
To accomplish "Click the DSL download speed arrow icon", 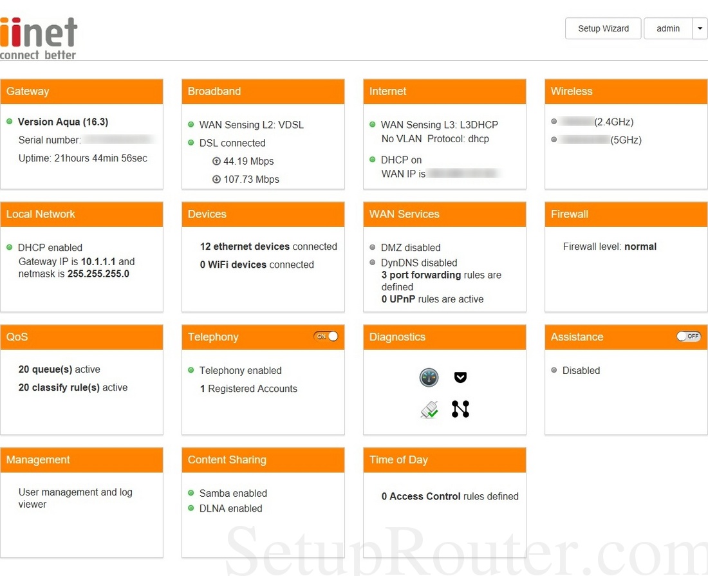I will point(216,180).
